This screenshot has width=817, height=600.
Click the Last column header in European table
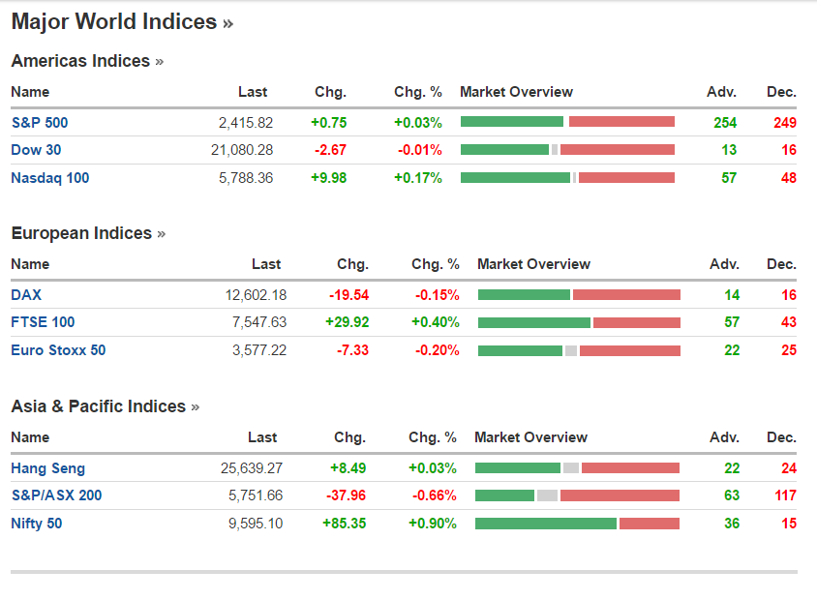tap(265, 264)
